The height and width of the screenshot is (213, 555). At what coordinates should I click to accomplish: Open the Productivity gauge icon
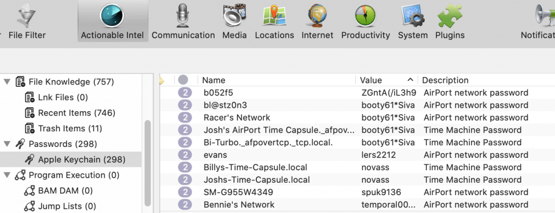(x=365, y=16)
